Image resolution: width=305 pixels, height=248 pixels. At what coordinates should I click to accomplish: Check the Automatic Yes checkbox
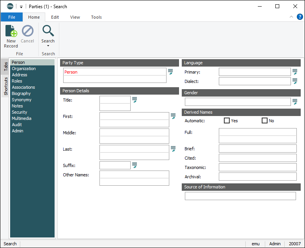point(227,121)
